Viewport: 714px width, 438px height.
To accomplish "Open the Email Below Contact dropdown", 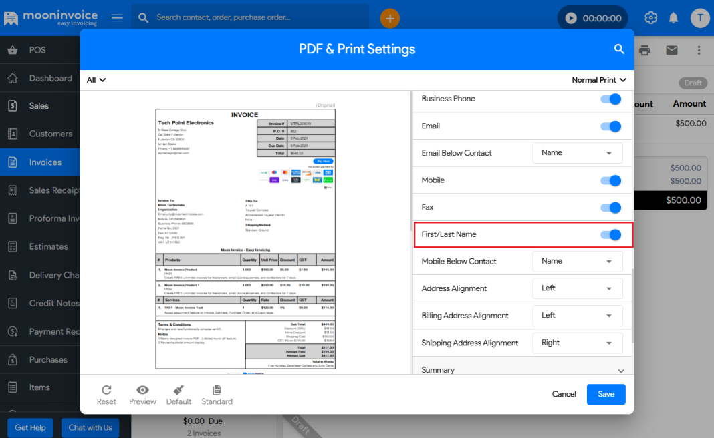I will [x=578, y=153].
